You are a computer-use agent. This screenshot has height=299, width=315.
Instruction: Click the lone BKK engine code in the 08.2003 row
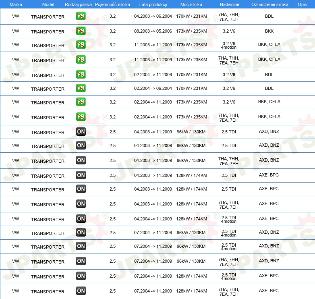click(269, 31)
